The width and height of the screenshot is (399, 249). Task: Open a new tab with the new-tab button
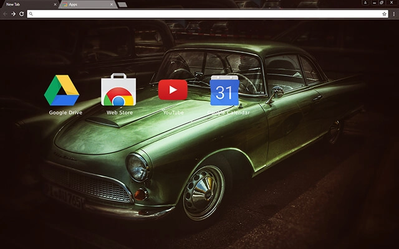click(x=122, y=4)
